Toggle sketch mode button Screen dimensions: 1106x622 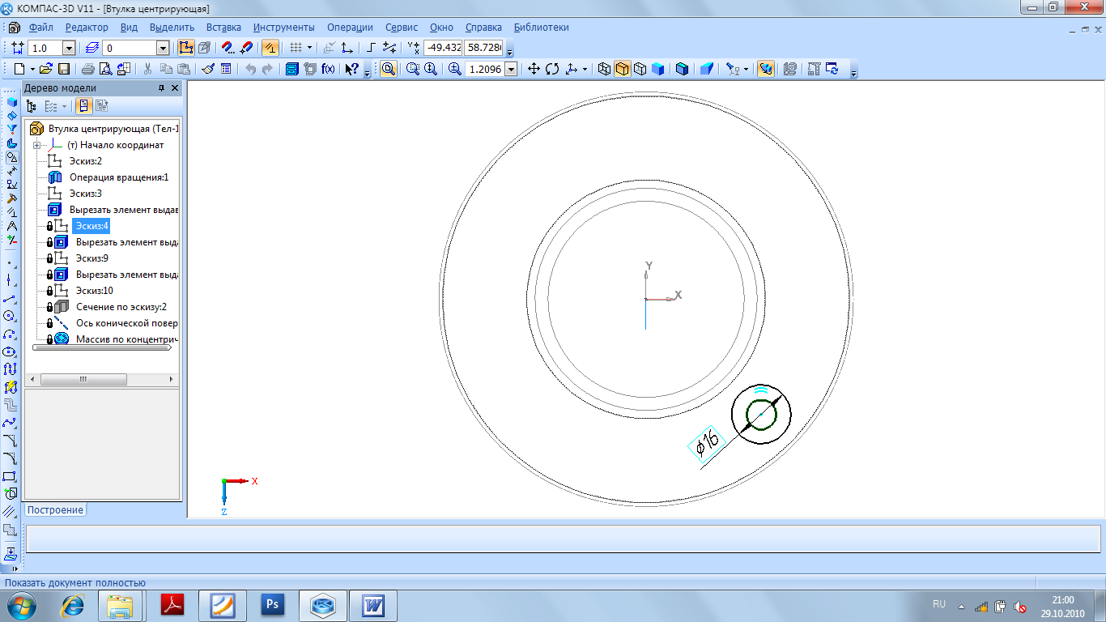(x=186, y=48)
